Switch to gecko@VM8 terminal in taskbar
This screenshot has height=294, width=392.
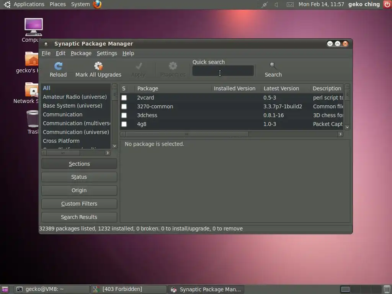(x=52, y=289)
